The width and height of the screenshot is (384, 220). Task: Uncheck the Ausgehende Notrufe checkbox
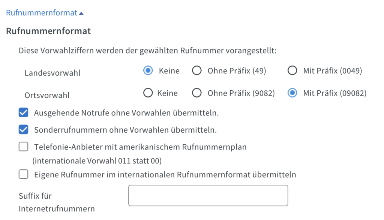point(24,112)
